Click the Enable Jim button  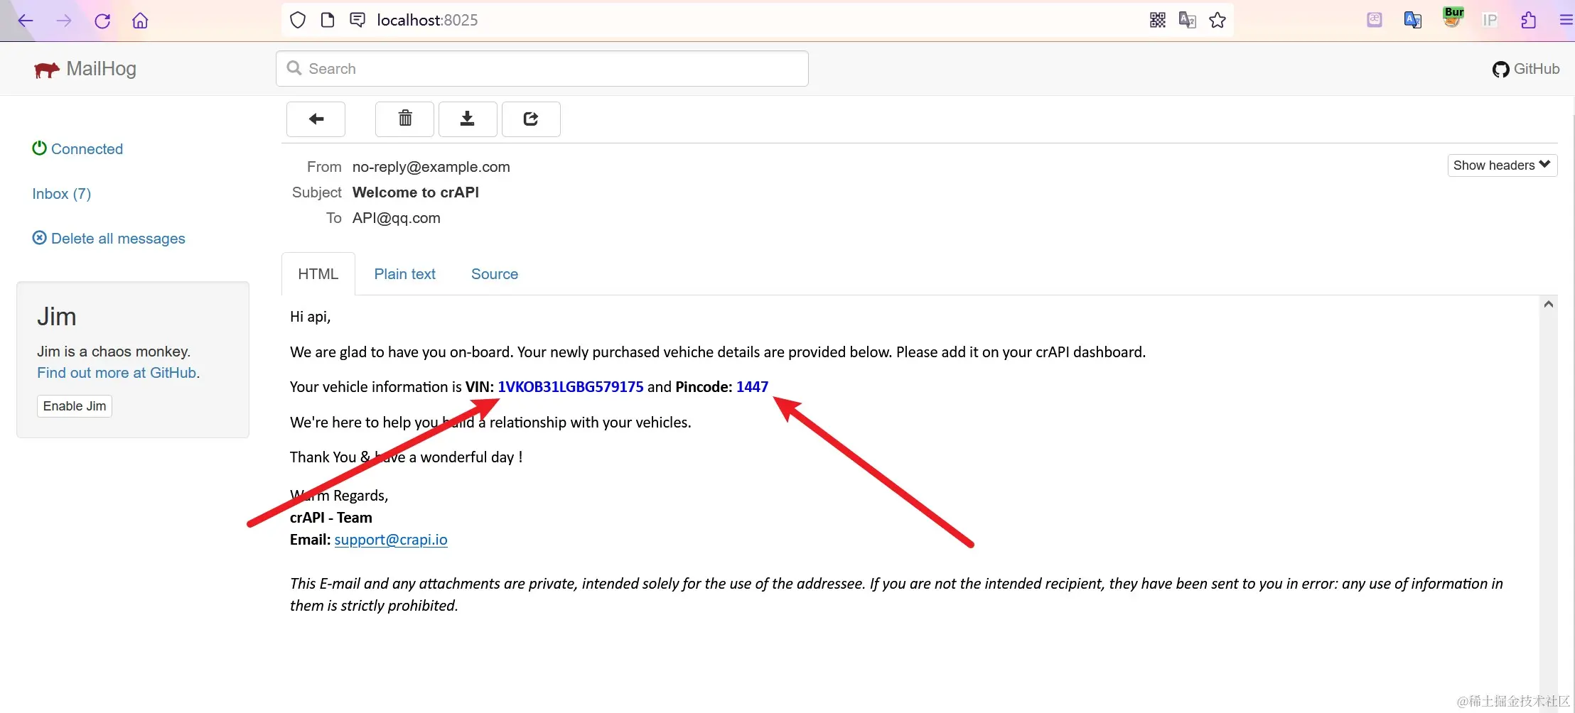[75, 406]
